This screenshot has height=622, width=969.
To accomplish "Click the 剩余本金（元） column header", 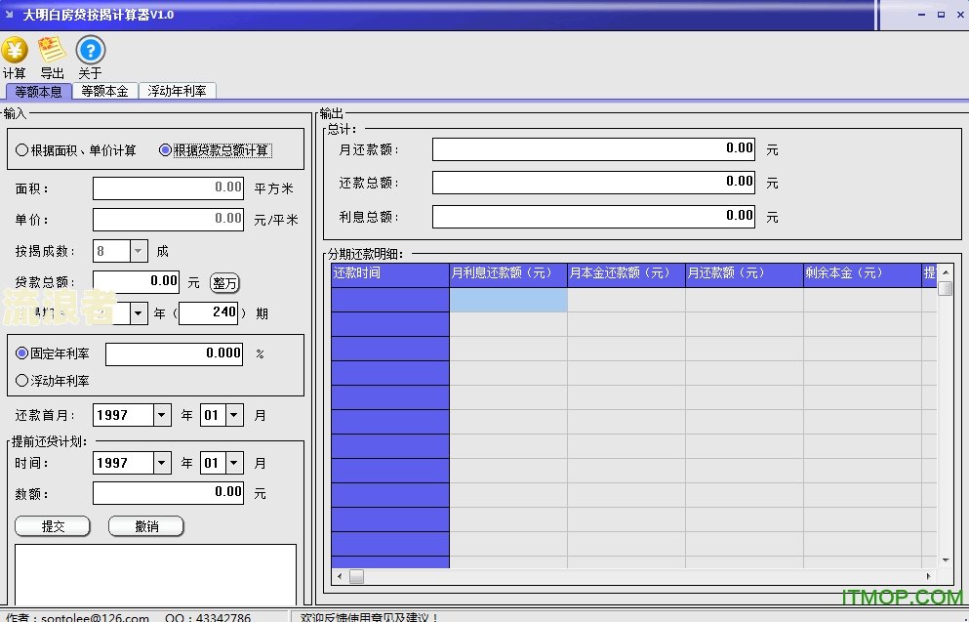I will click(862, 275).
